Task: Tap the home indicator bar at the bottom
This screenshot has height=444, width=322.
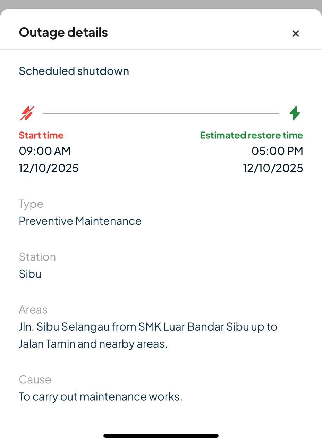Action: click(x=161, y=436)
